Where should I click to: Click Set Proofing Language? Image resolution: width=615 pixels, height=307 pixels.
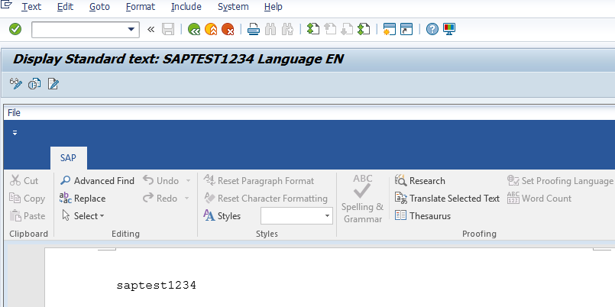tap(560, 181)
